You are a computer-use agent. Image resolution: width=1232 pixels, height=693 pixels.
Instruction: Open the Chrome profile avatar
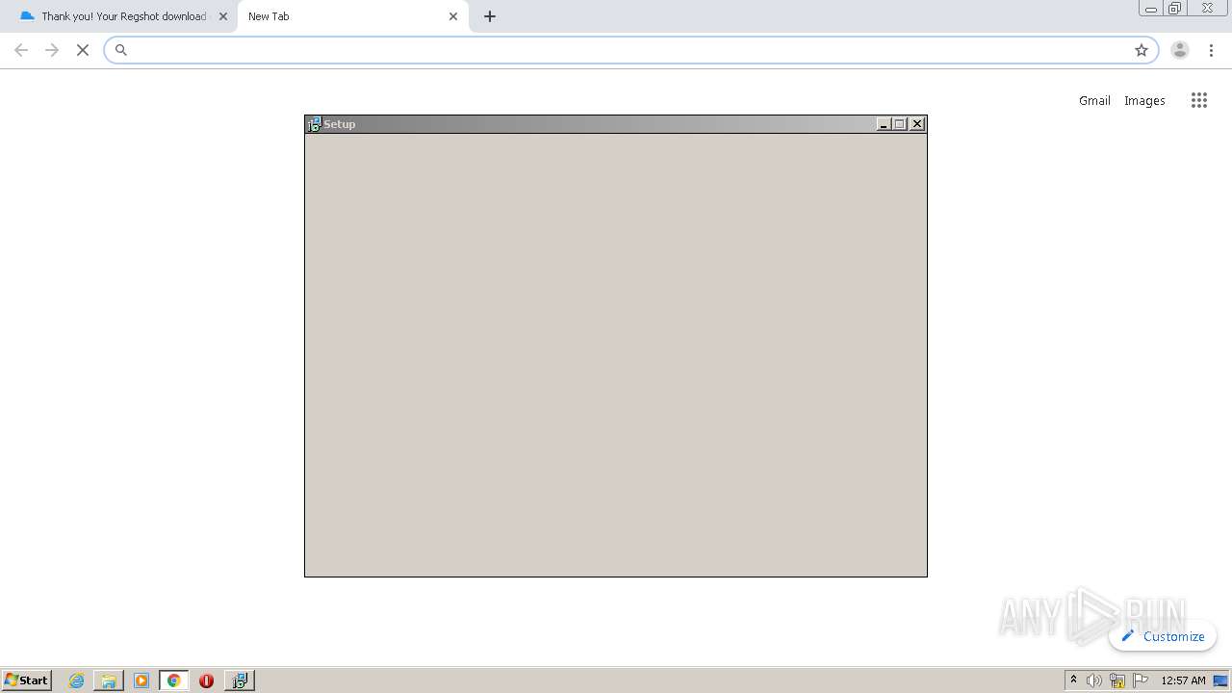[1180, 50]
